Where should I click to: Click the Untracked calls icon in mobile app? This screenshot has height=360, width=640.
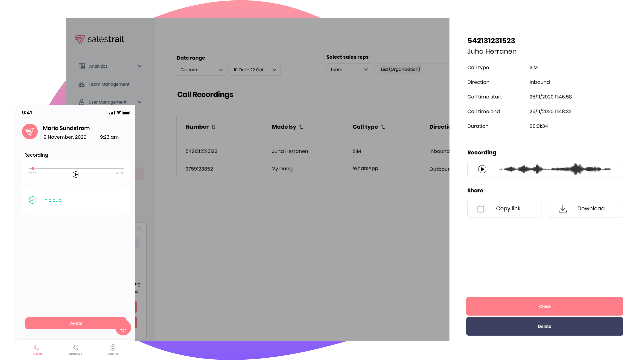tap(75, 347)
